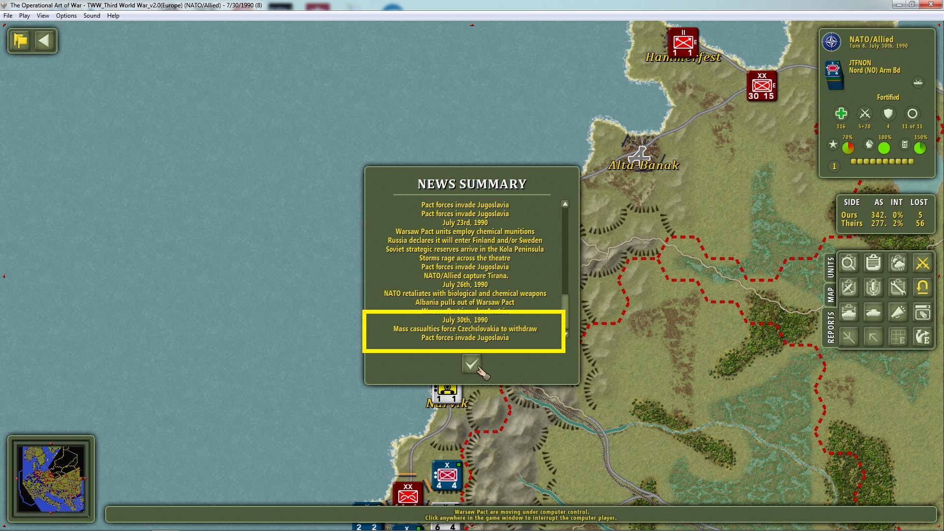Confirm the News Summary with checkmark button

[x=472, y=364]
